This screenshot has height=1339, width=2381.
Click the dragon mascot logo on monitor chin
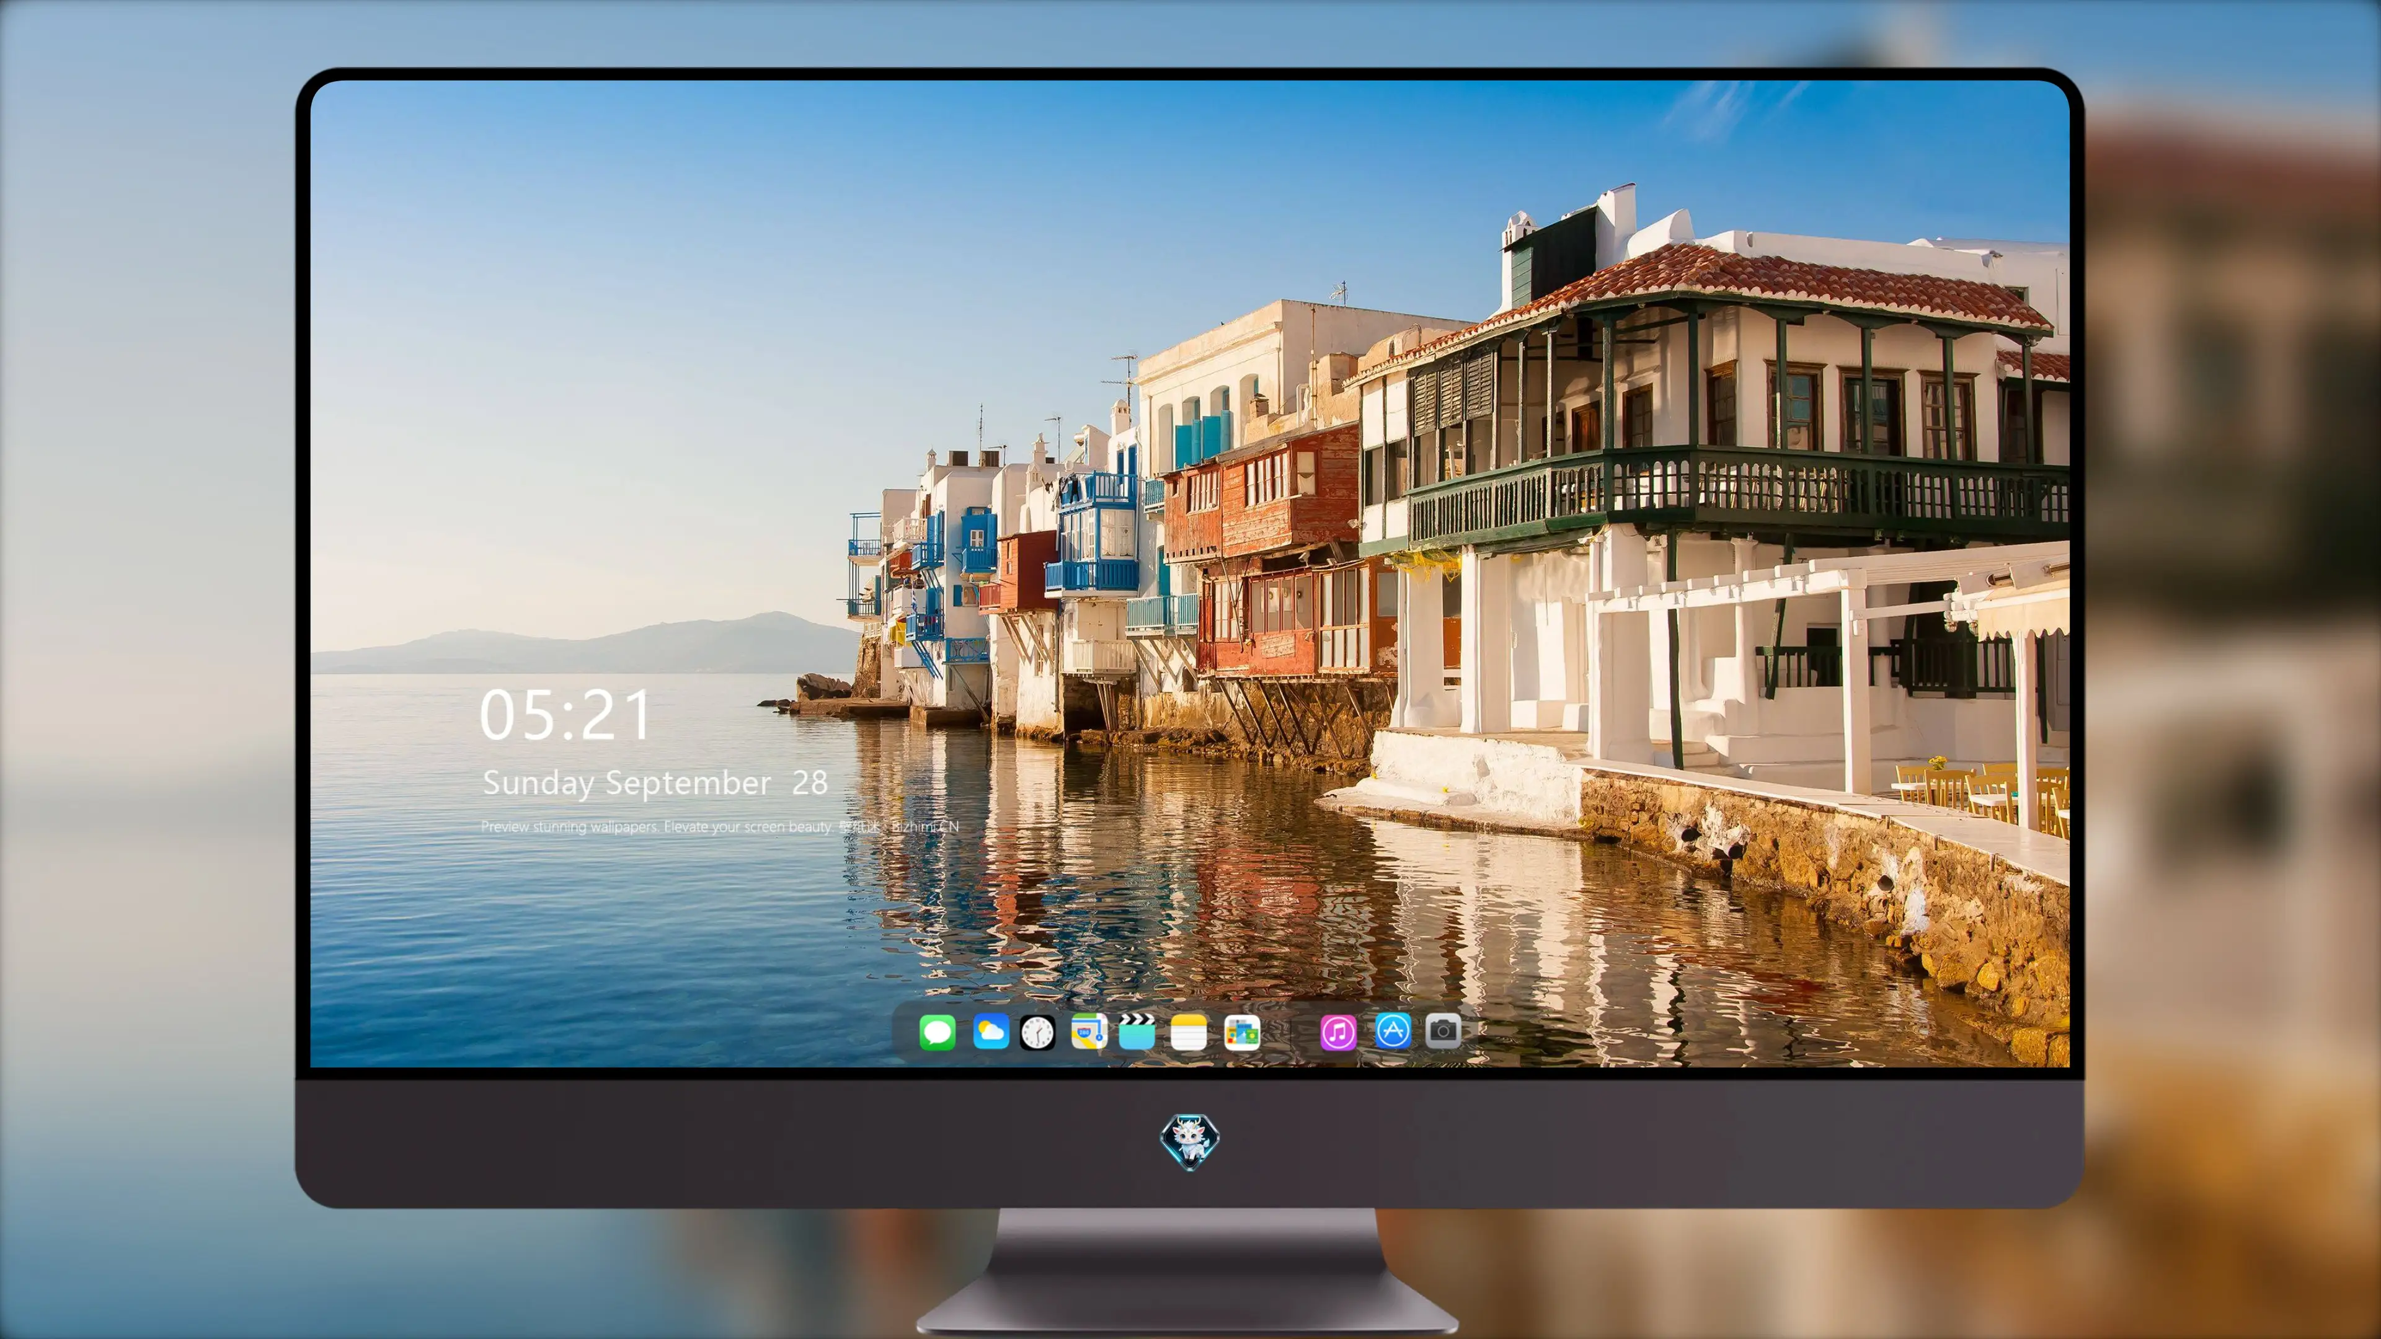[x=1190, y=1142]
